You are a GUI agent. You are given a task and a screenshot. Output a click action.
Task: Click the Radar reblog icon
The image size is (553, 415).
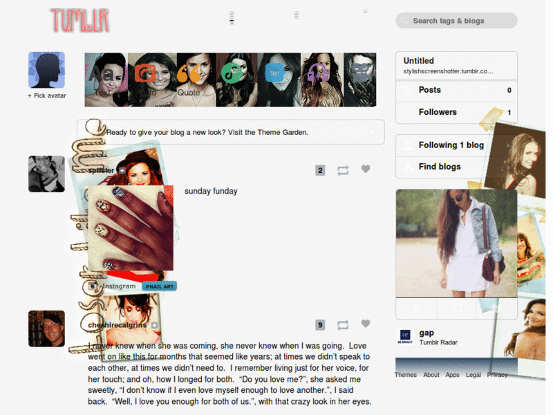tap(456, 308)
